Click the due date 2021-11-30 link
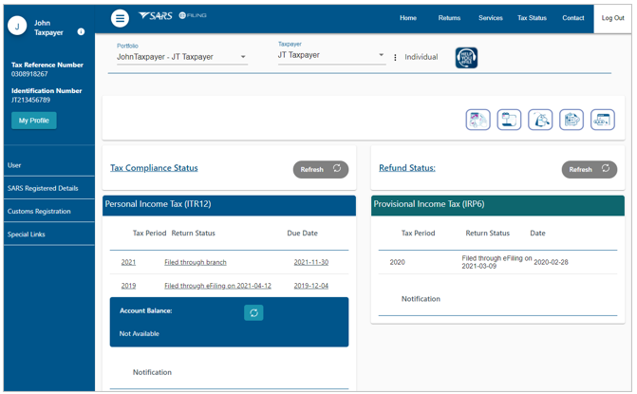The width and height of the screenshot is (637, 394). pos(311,262)
